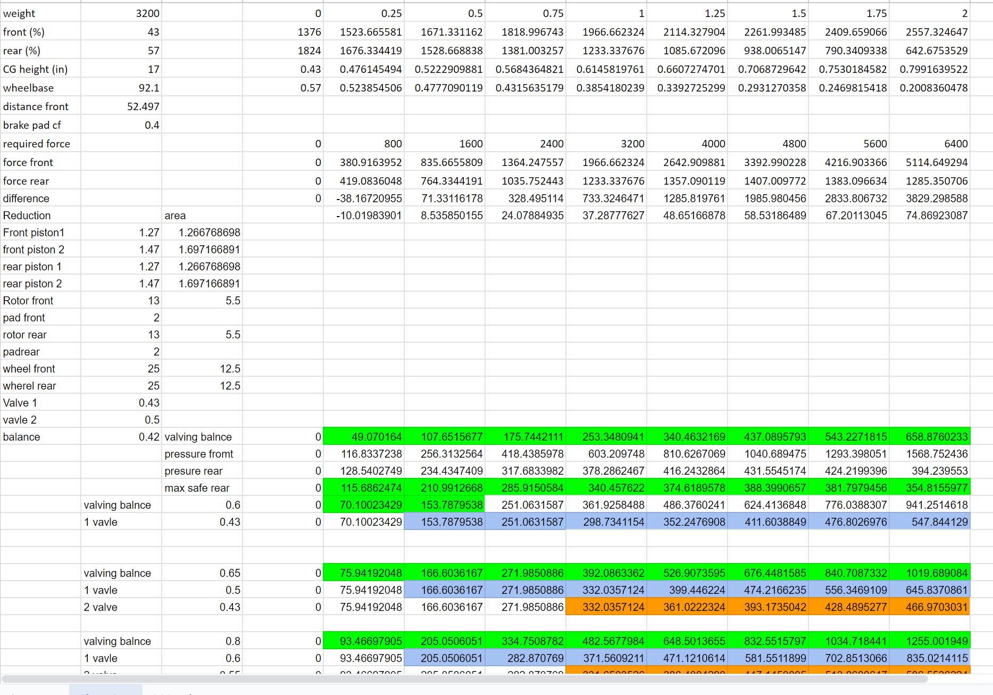Click the highlighted active sheet tab
This screenshot has height=695, width=993.
pyautogui.click(x=105, y=691)
